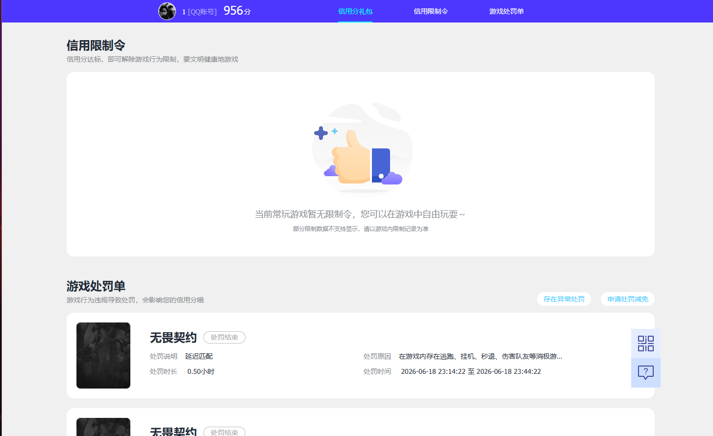This screenshot has width=713, height=436.
Task: Click the 0.50小时 penalty duration
Action: [x=201, y=371]
